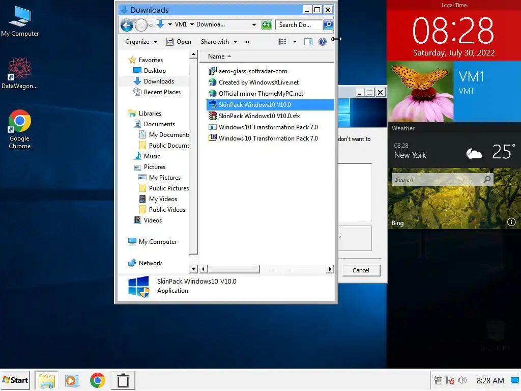The width and height of the screenshot is (521, 391).
Task: Click the 8:28 AM taskbar clock
Action: (x=490, y=381)
